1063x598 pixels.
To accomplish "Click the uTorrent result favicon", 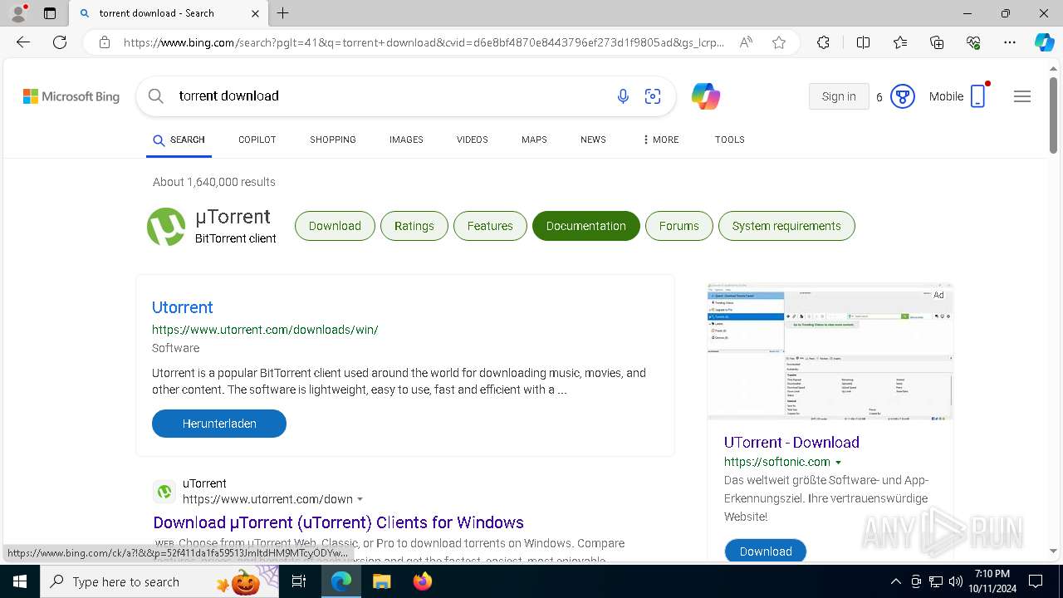I will (x=164, y=492).
